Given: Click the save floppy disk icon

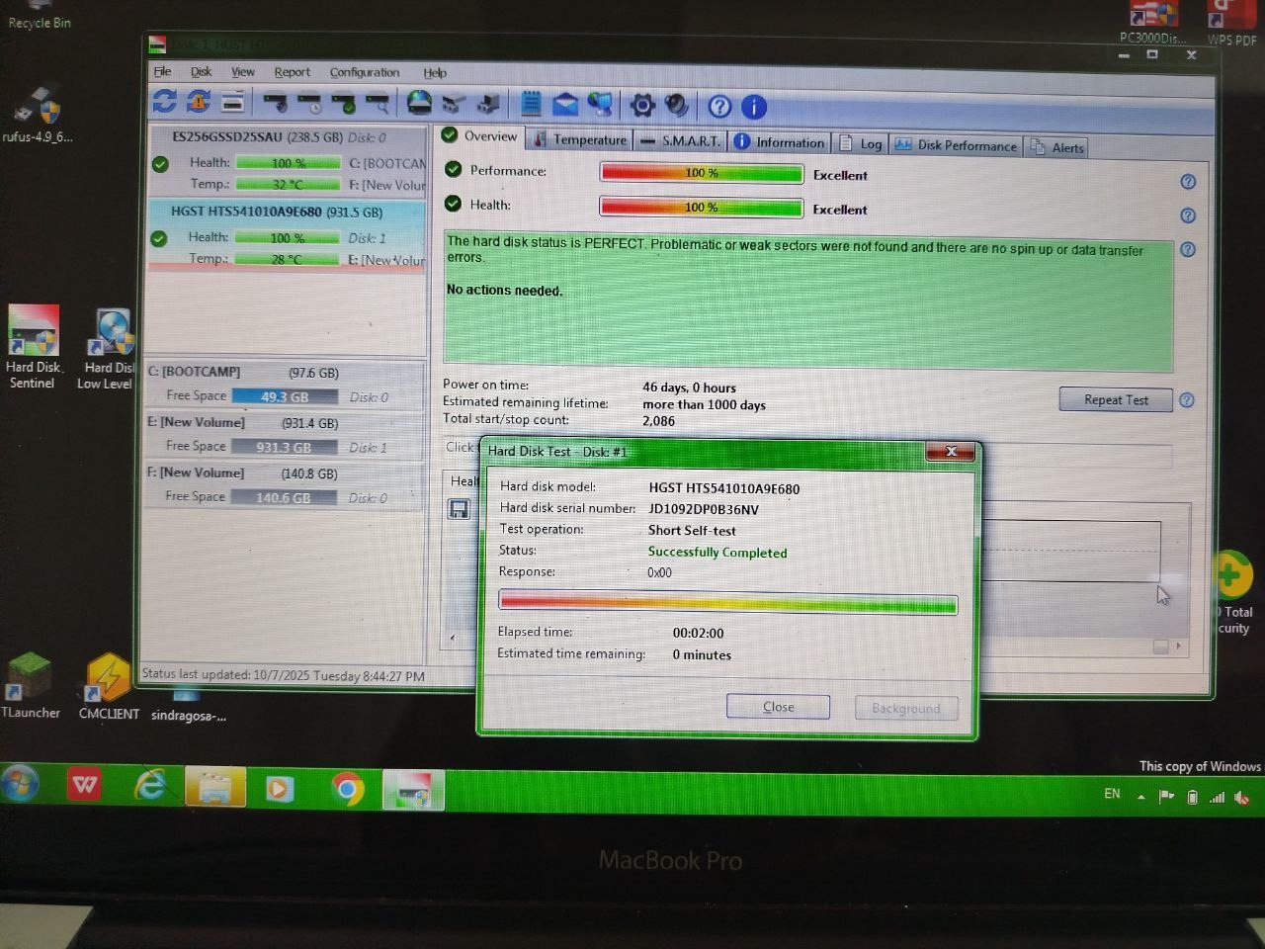Looking at the screenshot, I should (x=459, y=509).
